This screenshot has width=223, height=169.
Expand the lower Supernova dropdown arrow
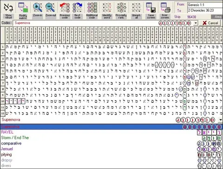click(x=221, y=120)
